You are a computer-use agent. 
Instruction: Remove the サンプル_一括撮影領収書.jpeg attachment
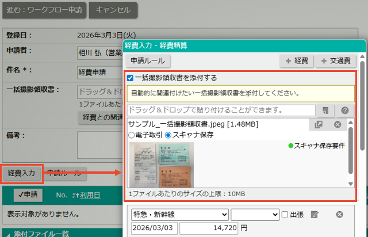[338, 124]
